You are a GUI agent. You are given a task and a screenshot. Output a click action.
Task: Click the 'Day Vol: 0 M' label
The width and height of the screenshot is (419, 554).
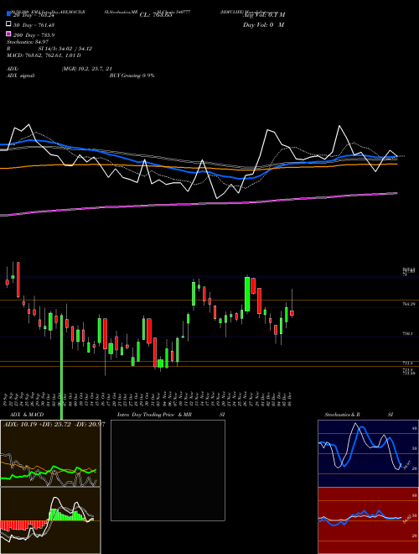(x=263, y=25)
